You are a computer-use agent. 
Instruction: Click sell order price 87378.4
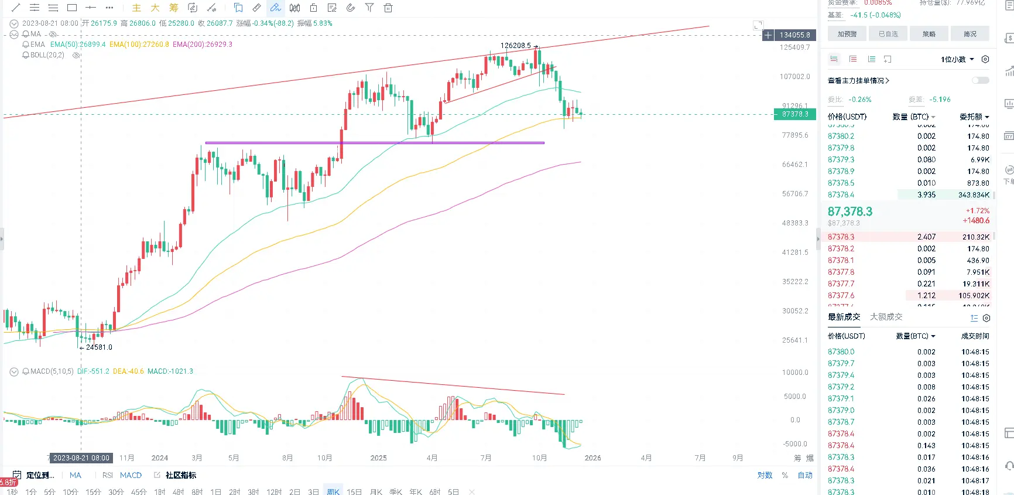(841, 194)
